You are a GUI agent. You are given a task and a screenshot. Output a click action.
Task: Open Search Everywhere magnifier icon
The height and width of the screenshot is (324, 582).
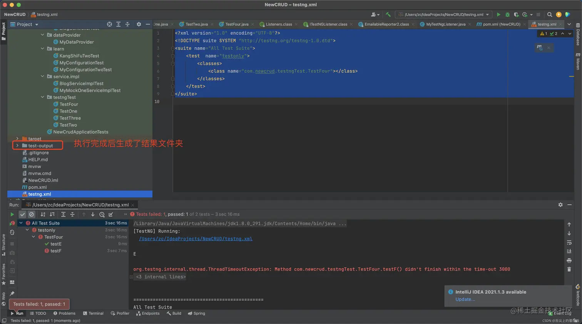pyautogui.click(x=550, y=15)
